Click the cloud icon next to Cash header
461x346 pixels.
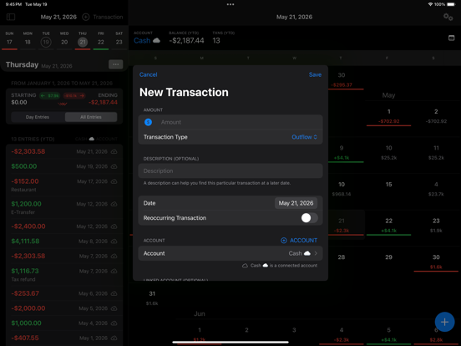coord(157,41)
